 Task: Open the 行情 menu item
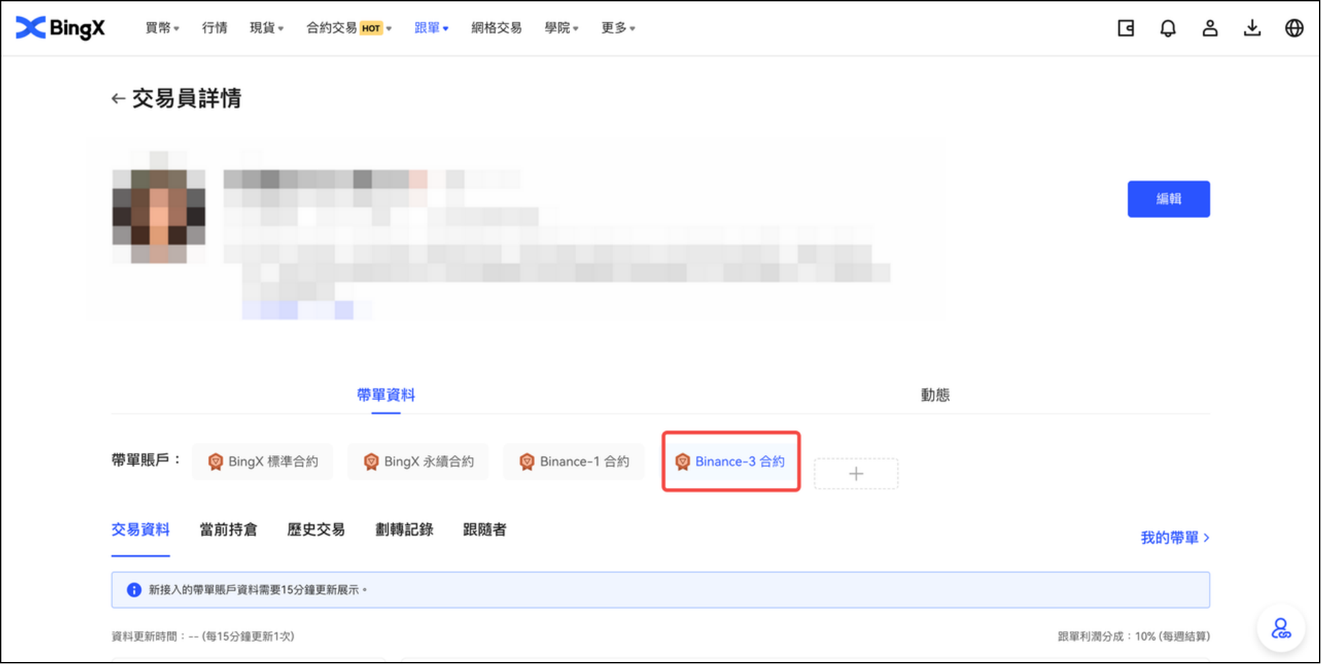(215, 28)
